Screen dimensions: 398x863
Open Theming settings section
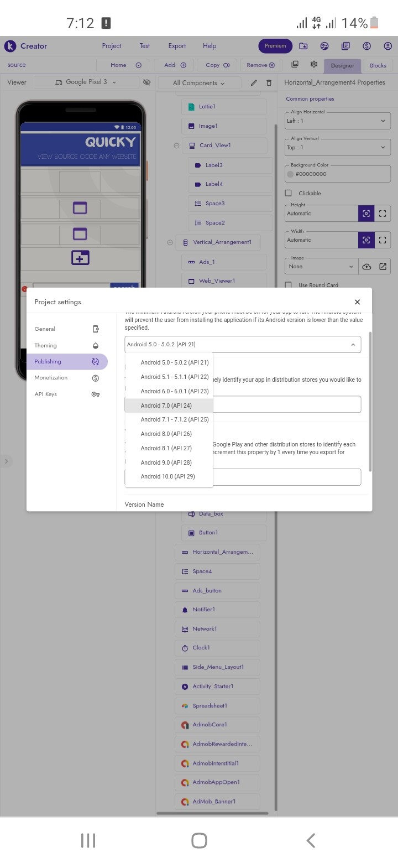(67, 345)
